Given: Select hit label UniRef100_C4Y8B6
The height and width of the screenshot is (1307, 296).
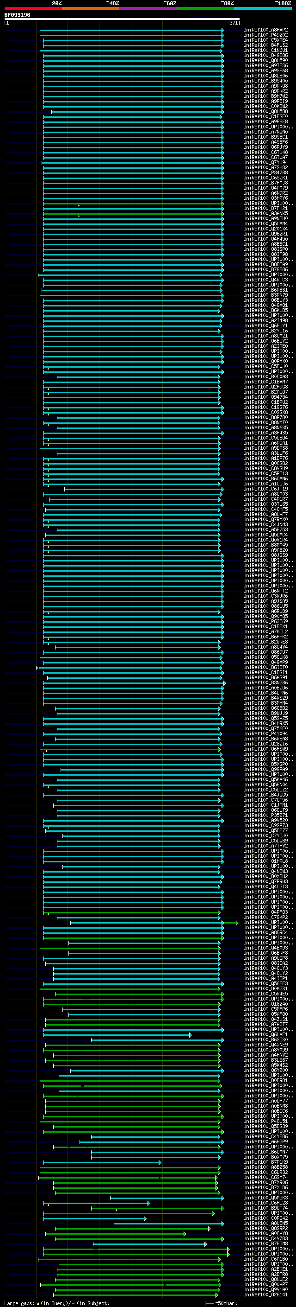Looking at the screenshot, I should click(265, 1136).
